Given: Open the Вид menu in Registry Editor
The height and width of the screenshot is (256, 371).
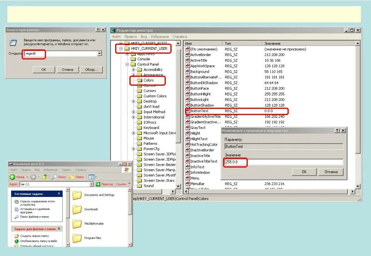Looking at the screenshot, I should pyautogui.click(x=144, y=37).
